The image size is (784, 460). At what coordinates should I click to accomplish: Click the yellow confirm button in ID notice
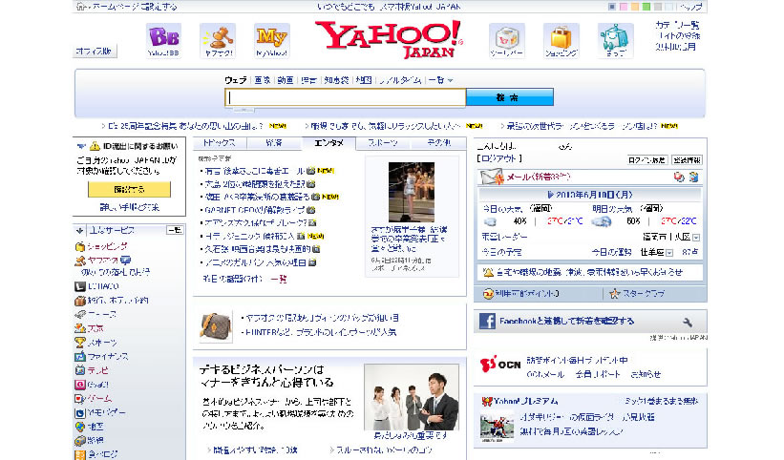[x=129, y=189]
